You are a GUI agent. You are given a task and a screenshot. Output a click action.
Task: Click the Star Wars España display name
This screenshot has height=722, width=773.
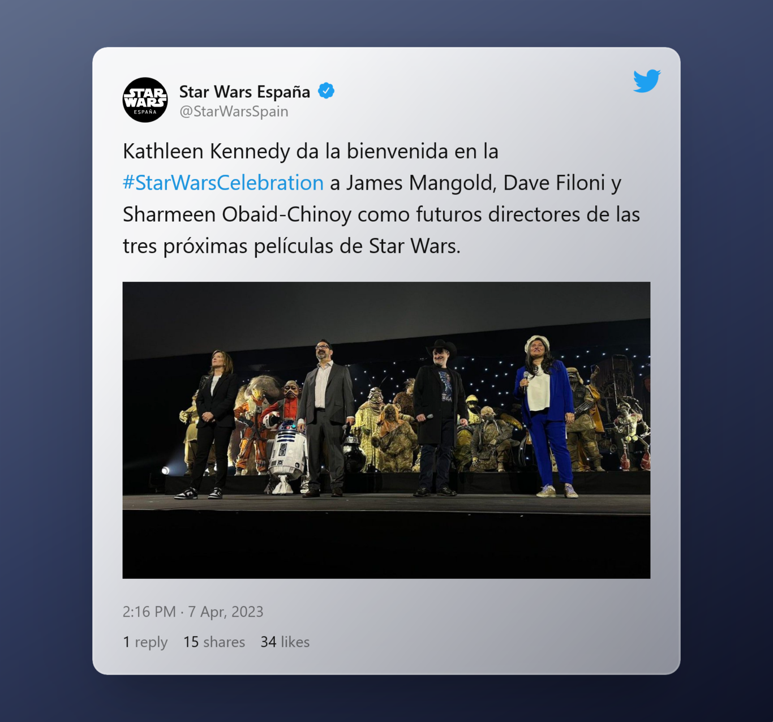point(244,91)
